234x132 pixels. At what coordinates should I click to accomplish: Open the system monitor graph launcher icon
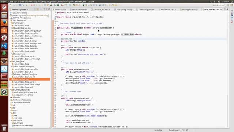tap(4, 69)
